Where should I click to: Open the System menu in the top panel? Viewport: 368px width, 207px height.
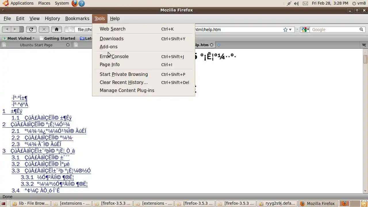click(x=62, y=3)
